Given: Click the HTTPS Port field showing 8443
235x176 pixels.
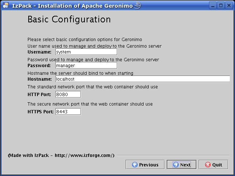Looking at the screenshot, I should pyautogui.click(x=68, y=111).
